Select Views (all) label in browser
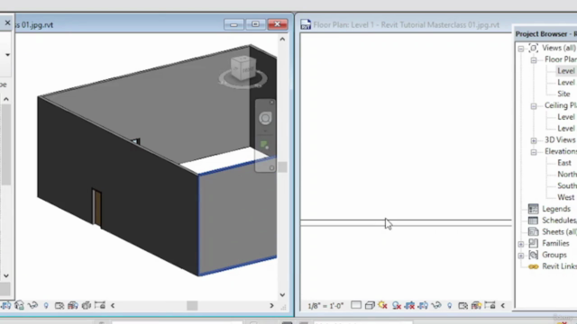 click(x=559, y=48)
